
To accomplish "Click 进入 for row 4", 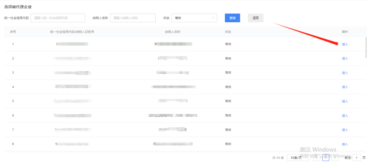I will [x=345, y=87].
